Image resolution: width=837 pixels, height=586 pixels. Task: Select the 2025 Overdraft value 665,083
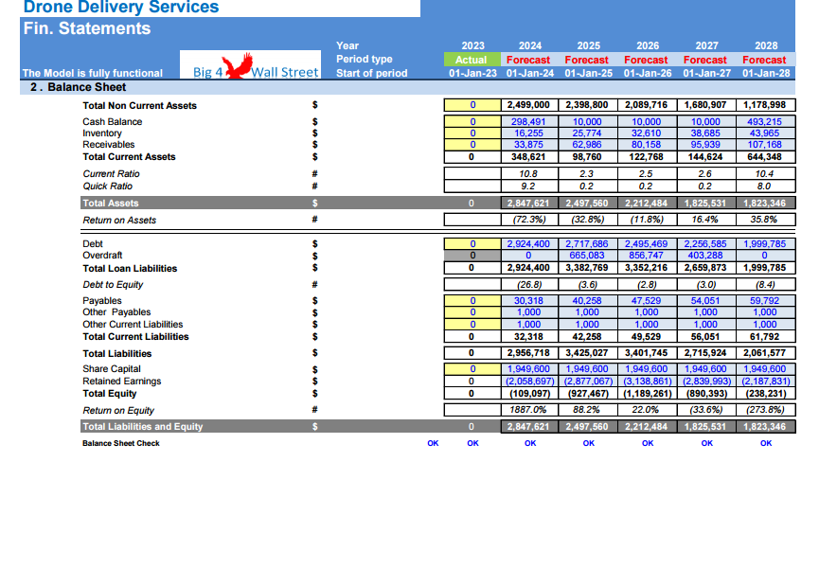(x=587, y=256)
